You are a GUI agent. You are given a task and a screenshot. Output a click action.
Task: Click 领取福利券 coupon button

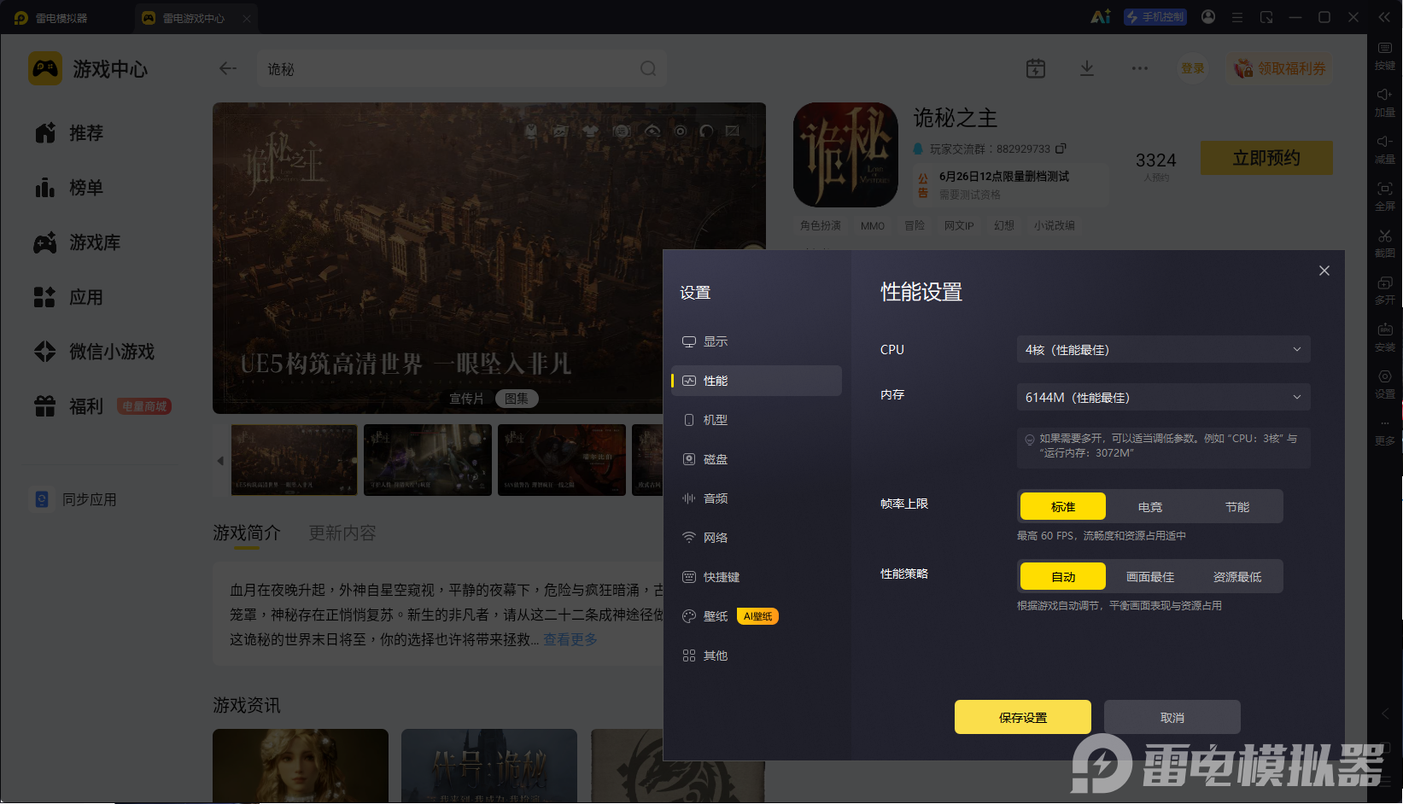click(1280, 68)
